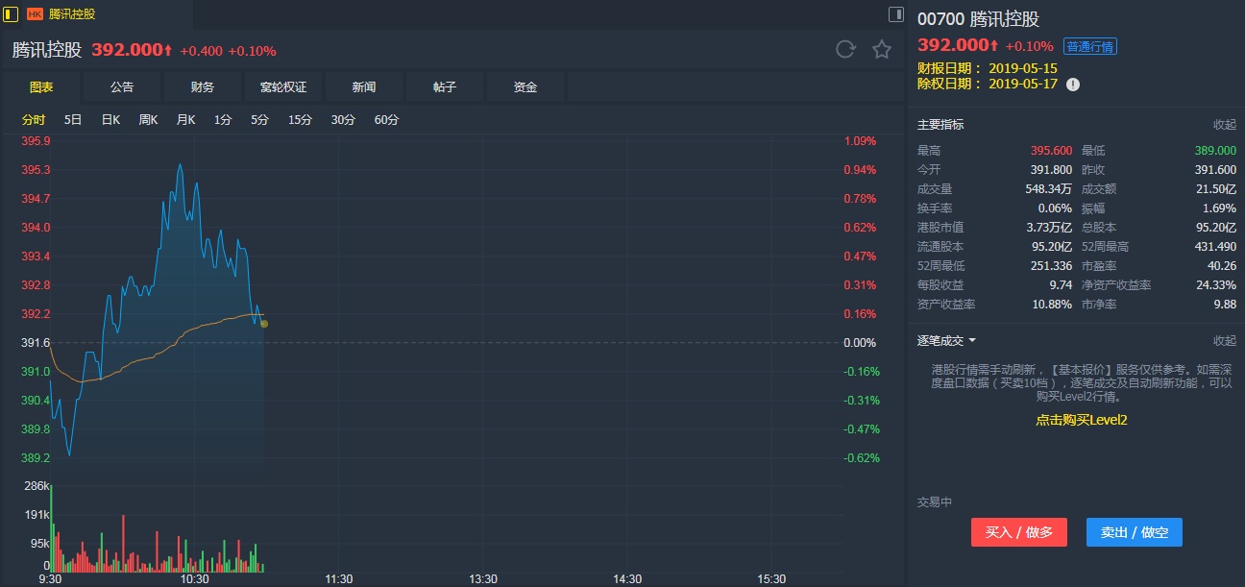
Task: Click the 卖出 / 做空 button
Action: [1134, 532]
